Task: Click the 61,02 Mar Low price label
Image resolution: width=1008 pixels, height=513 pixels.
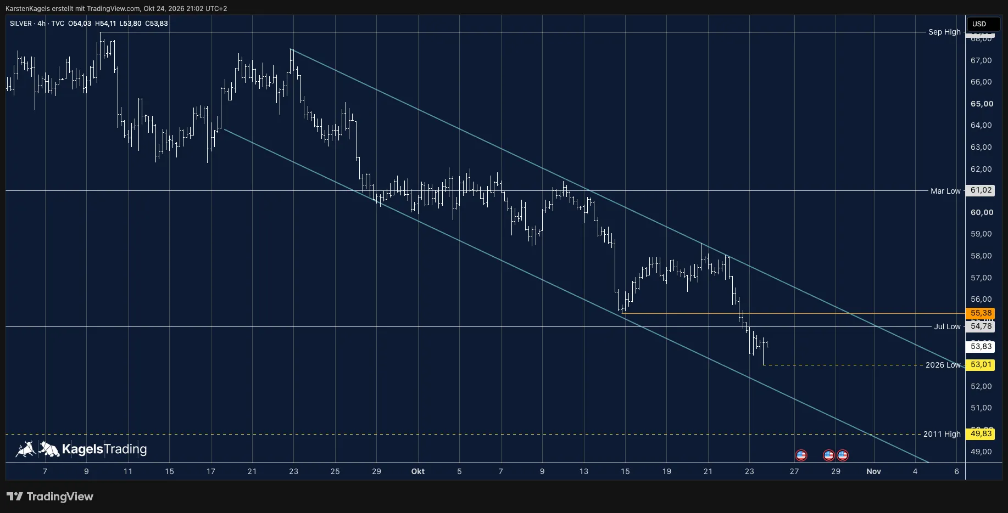Action: click(x=981, y=190)
